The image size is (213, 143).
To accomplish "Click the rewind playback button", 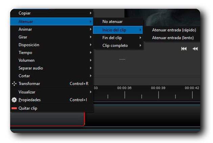I will [195, 49].
